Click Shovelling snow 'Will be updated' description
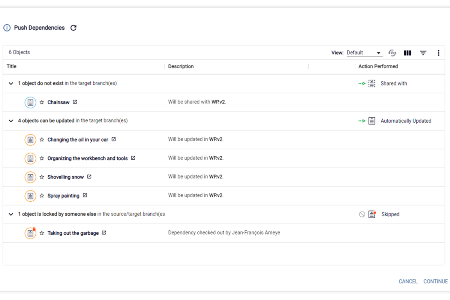The image size is (450, 300). click(x=196, y=177)
